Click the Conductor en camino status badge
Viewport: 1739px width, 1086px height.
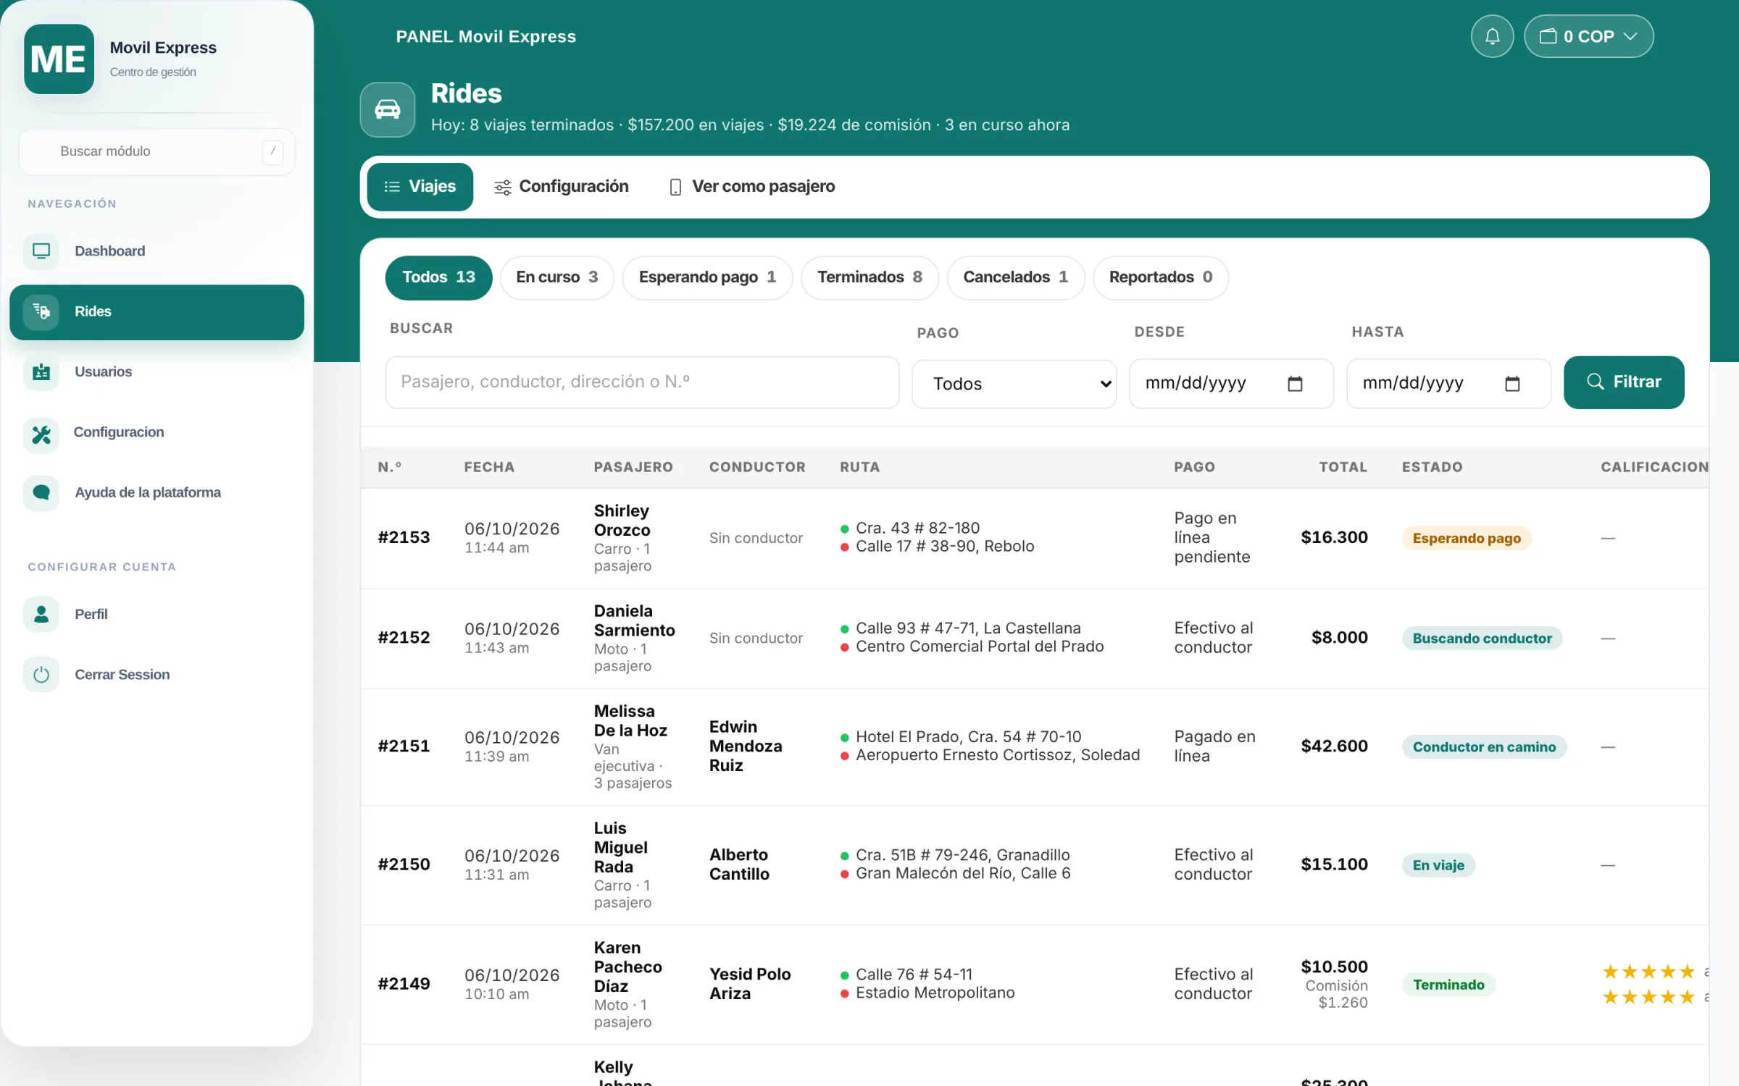tap(1484, 747)
